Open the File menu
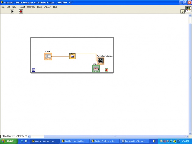This screenshot has height=144, width=192. [x=3, y=7]
